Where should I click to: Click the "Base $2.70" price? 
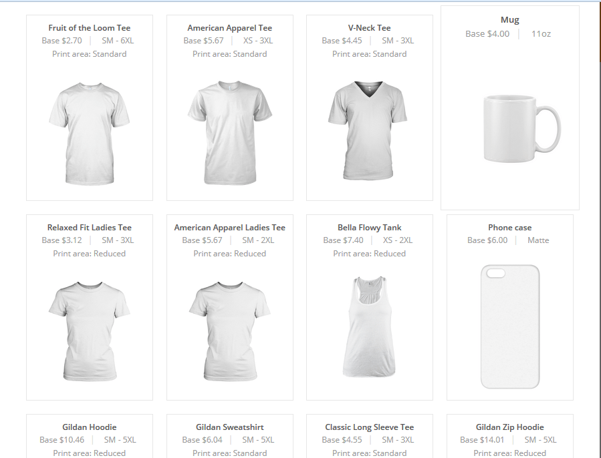[x=62, y=41]
